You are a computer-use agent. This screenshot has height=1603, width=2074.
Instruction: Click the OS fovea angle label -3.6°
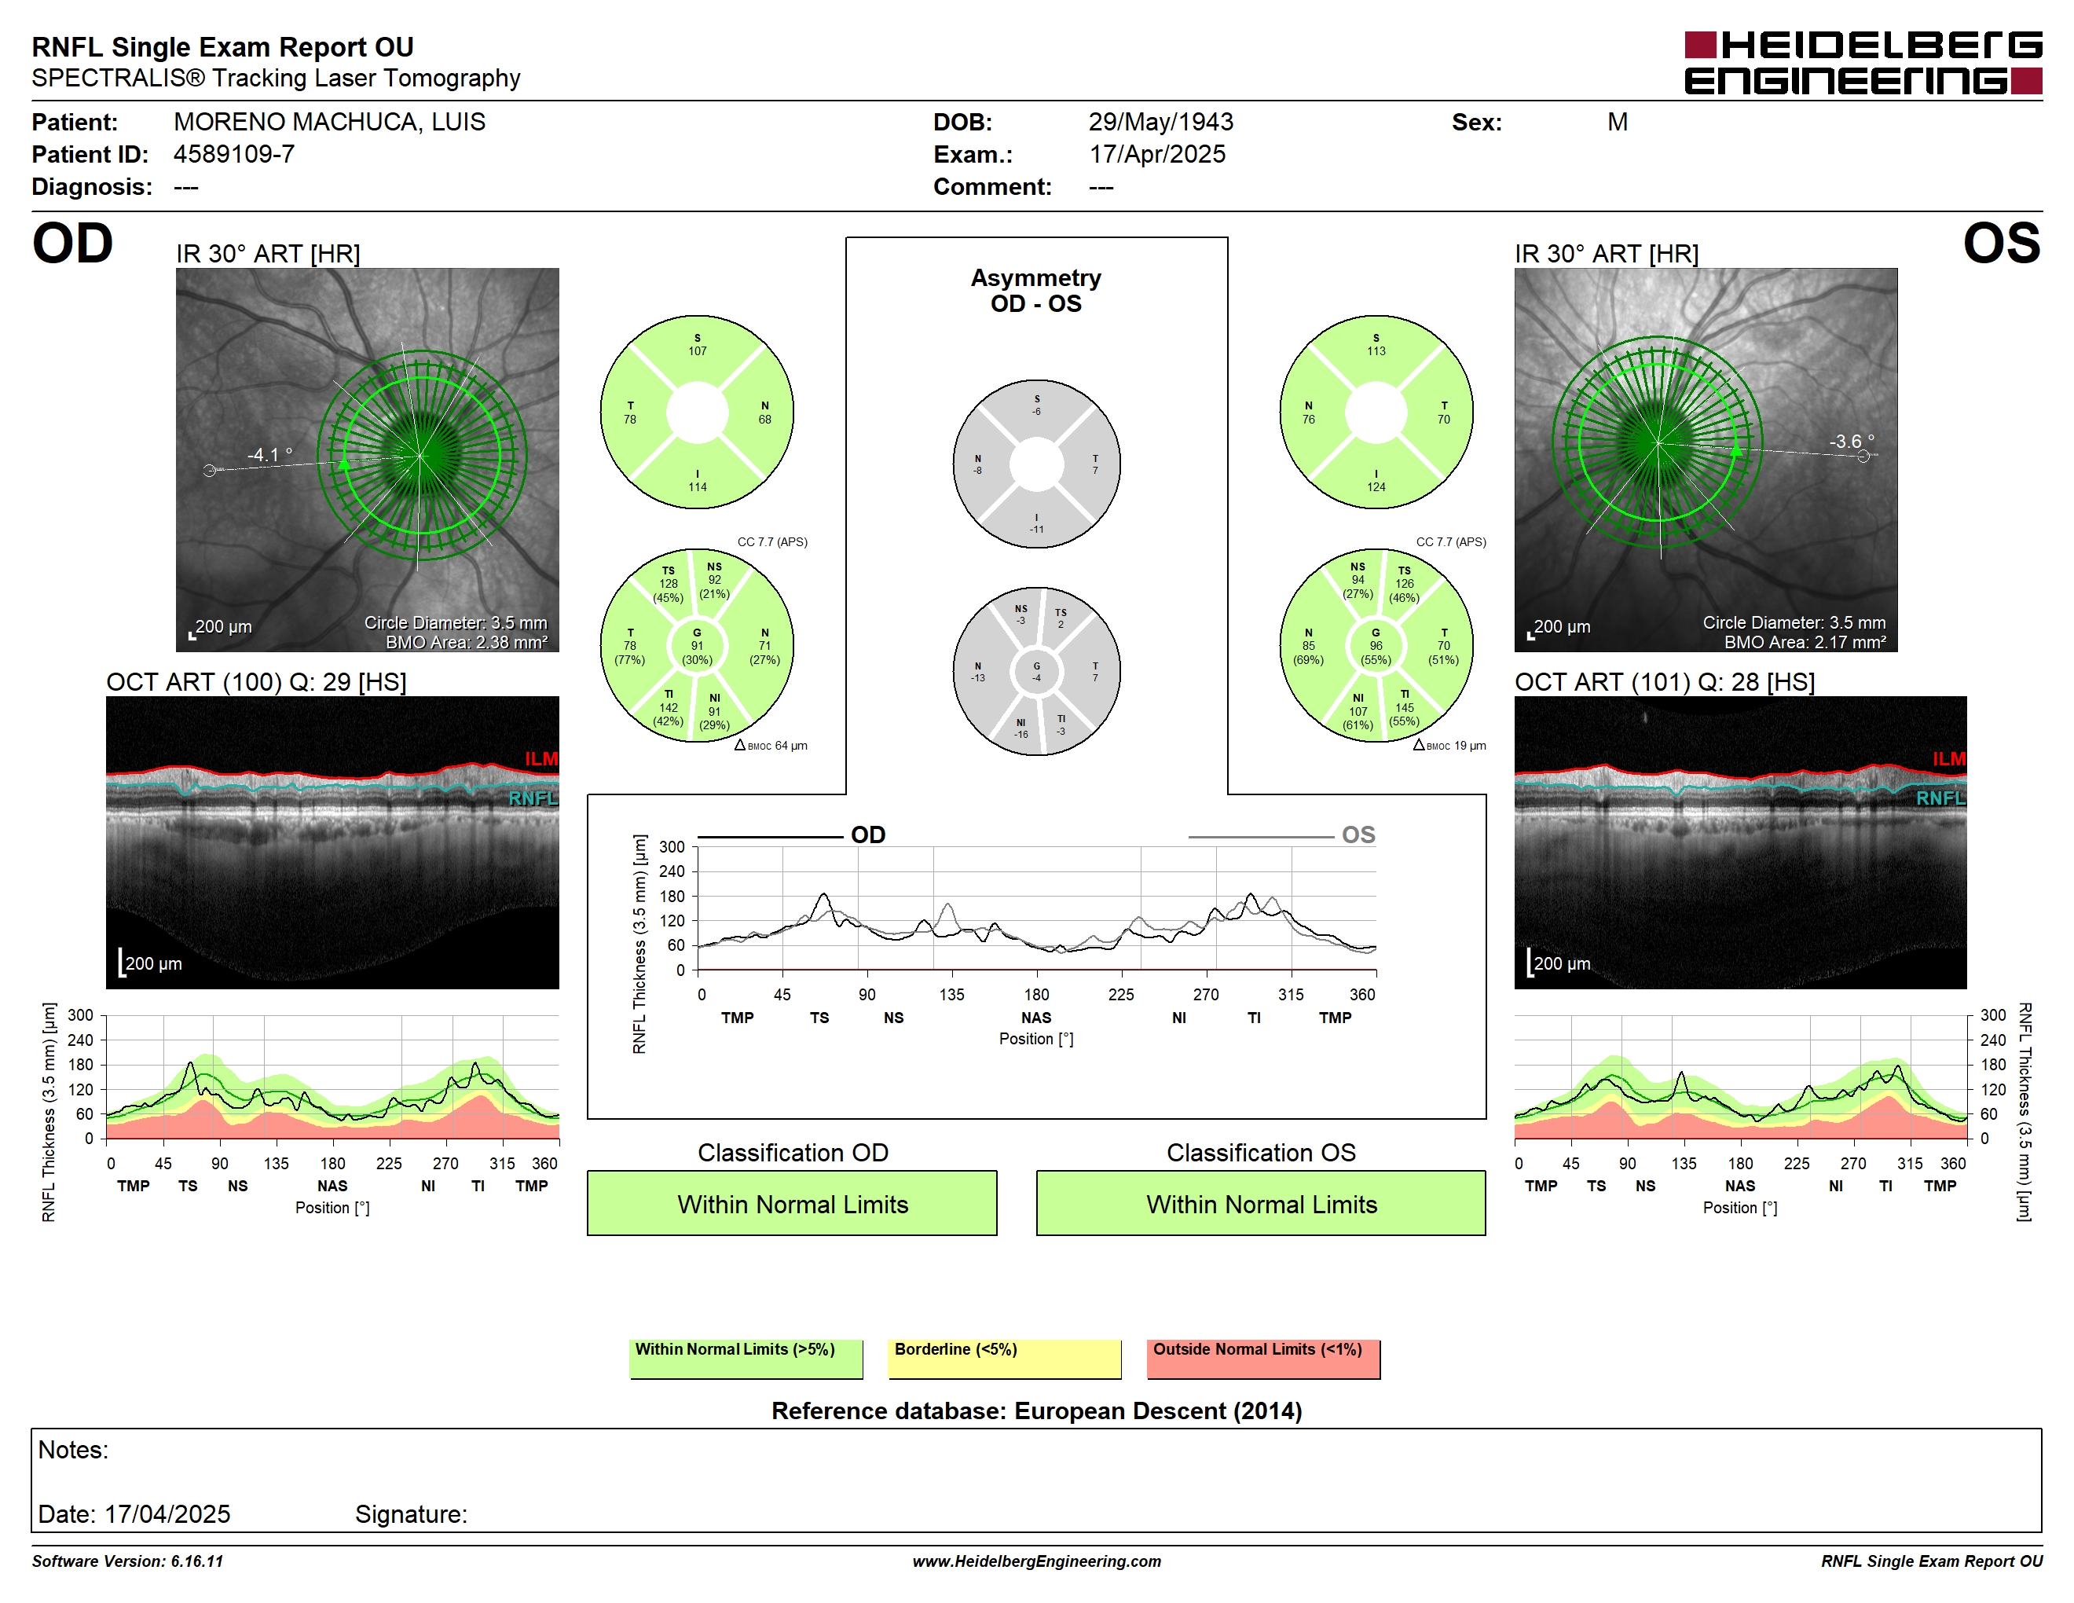click(x=1852, y=442)
